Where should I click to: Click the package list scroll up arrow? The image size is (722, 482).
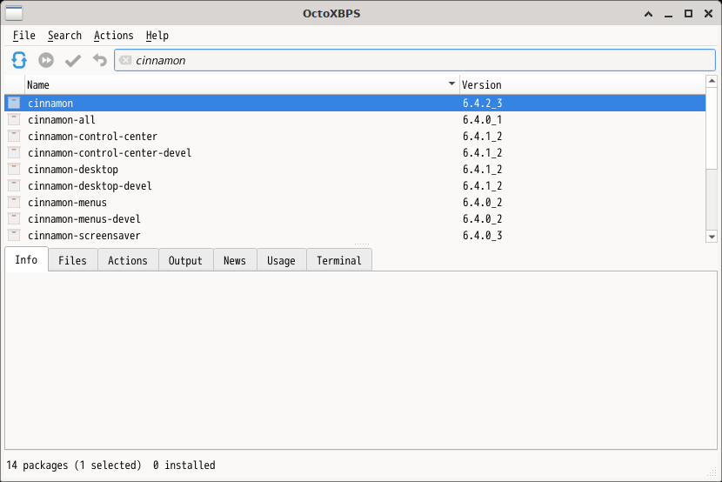(712, 81)
